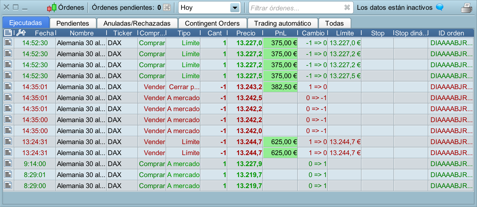This screenshot has height=207, width=477.
Task: Select the 13.227,9 price cell
Action: [x=245, y=164]
